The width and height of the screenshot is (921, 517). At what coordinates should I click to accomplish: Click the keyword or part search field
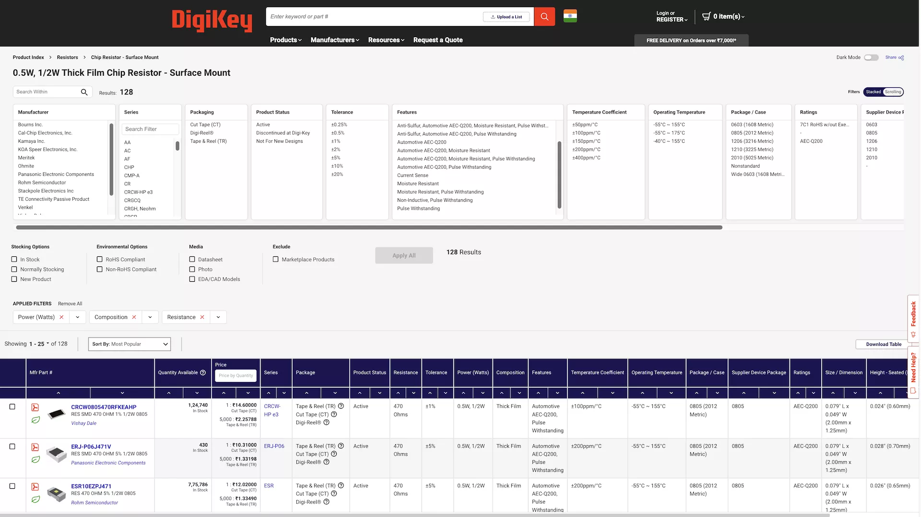tap(374, 17)
